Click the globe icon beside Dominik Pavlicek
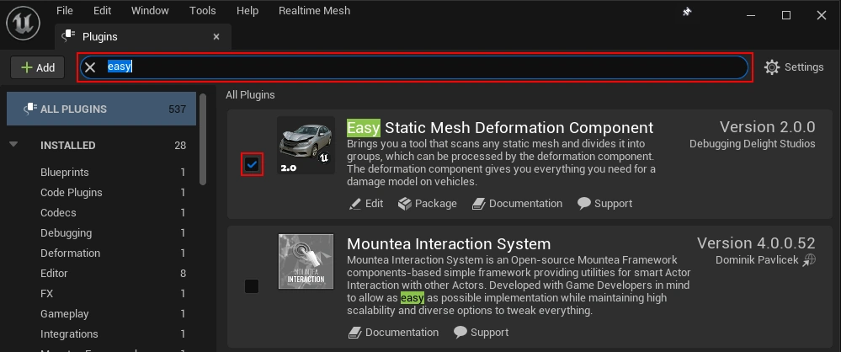The height and width of the screenshot is (352, 841). point(809,260)
